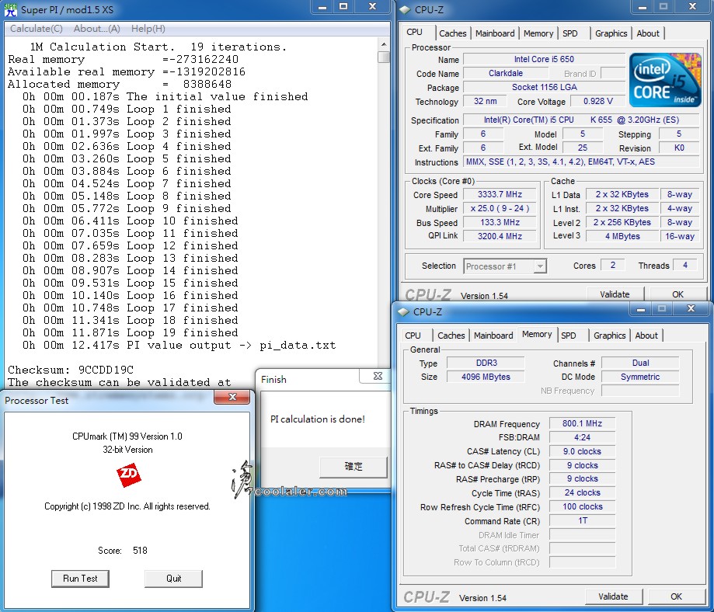This screenshot has width=714, height=612.
Task: Click the Score value 518 in Processor Test
Action: (140, 551)
